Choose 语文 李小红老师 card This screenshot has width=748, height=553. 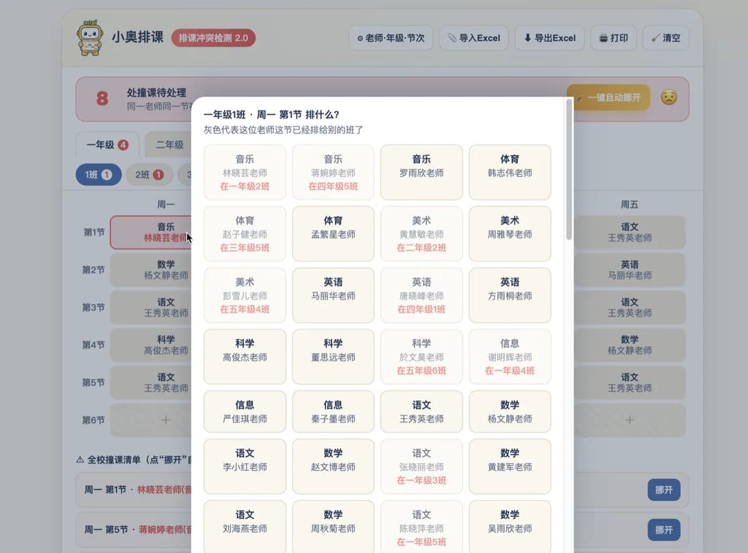coord(245,466)
